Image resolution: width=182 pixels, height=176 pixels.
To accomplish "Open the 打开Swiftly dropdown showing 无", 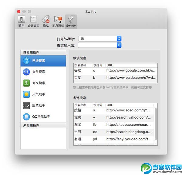I will point(100,39).
